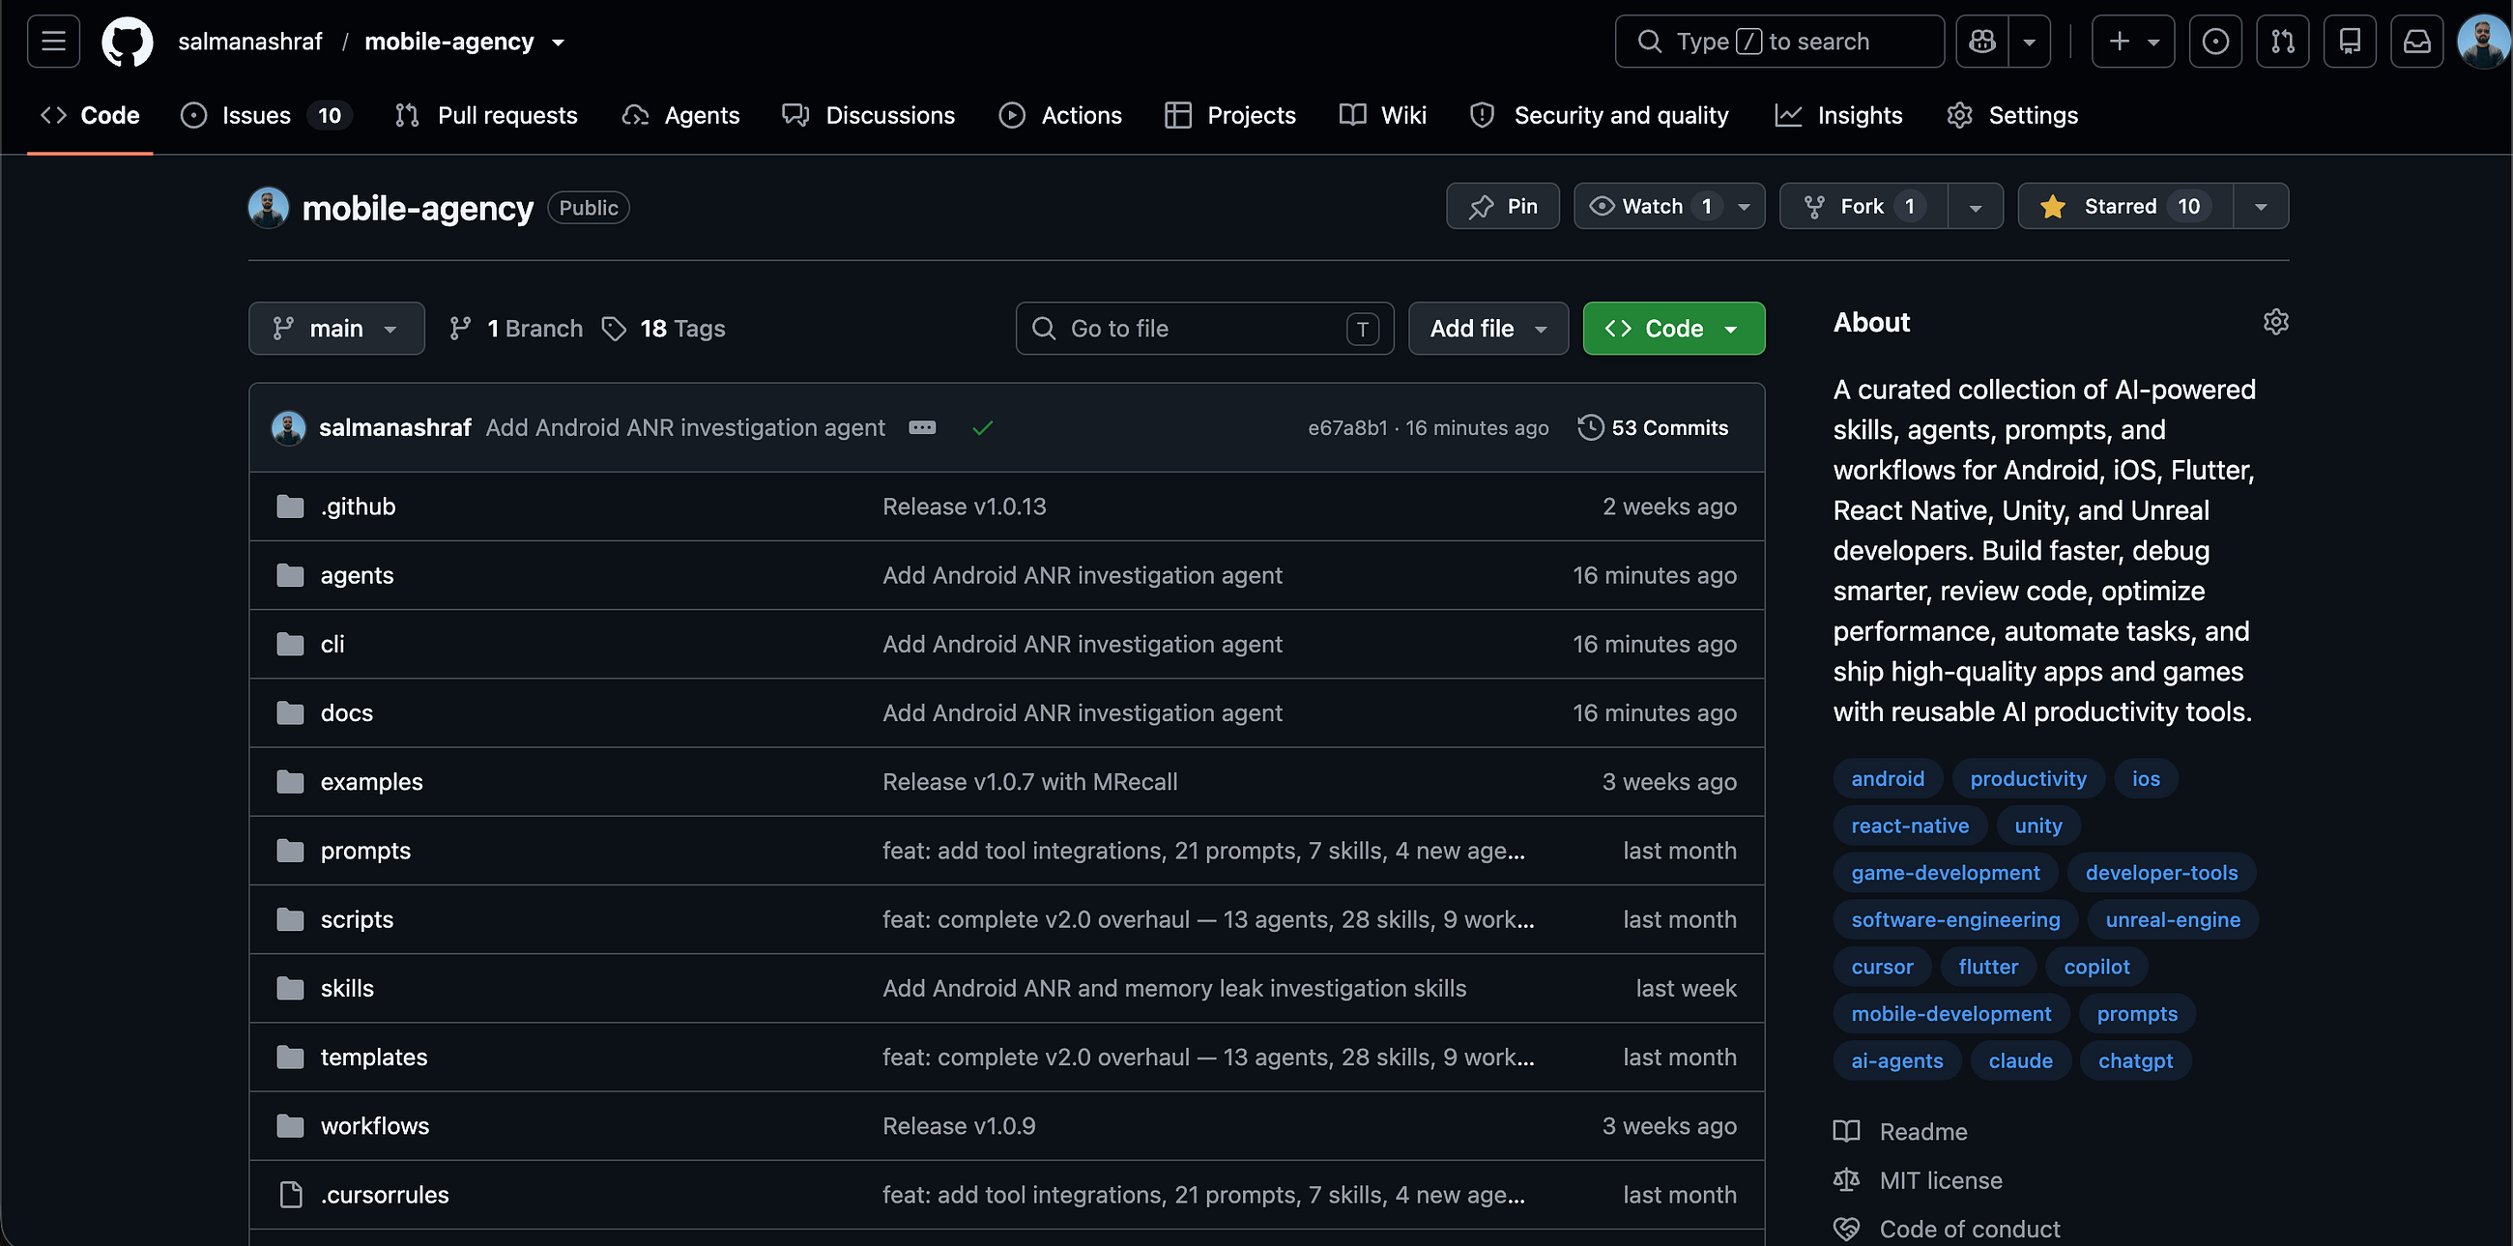Viewport: 2513px width, 1246px height.
Task: Open the scripts folder
Action: point(357,919)
